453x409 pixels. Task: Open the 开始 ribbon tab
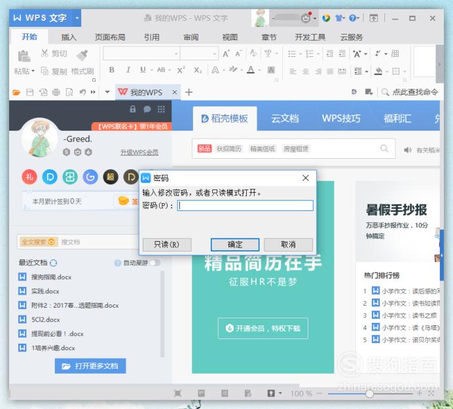pyautogui.click(x=29, y=37)
